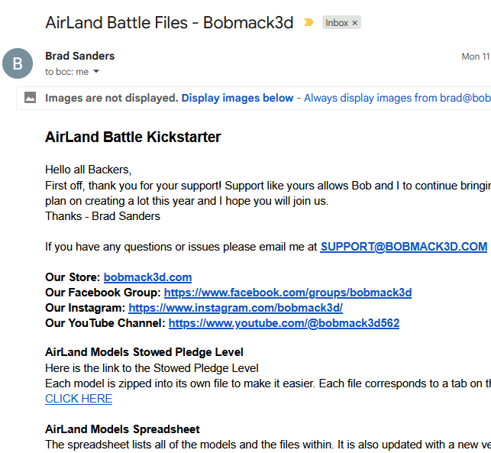Open the YouTube @bobmack3d562 channel link
This screenshot has height=453, width=491.
[x=284, y=323]
